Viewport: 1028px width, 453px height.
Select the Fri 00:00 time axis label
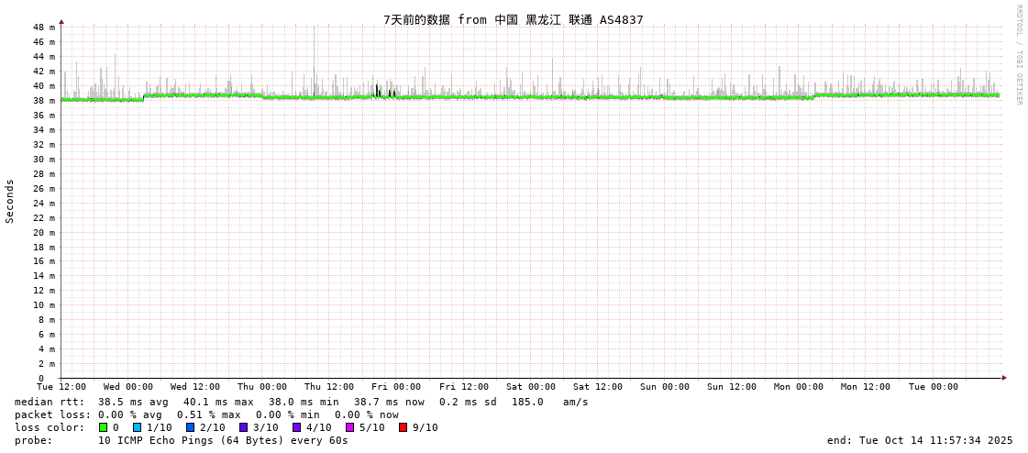[396, 387]
